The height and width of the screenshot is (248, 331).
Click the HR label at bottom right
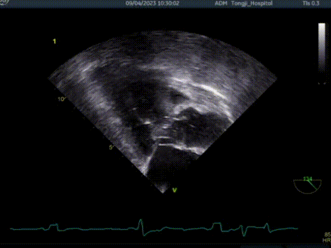pos(326,241)
